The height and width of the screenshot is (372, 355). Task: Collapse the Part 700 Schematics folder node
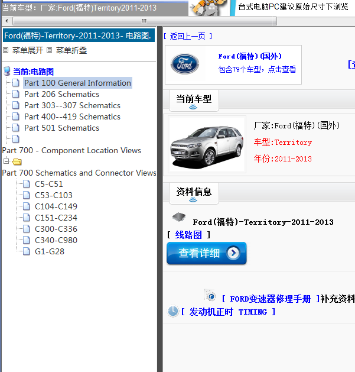pyautogui.click(x=6, y=161)
